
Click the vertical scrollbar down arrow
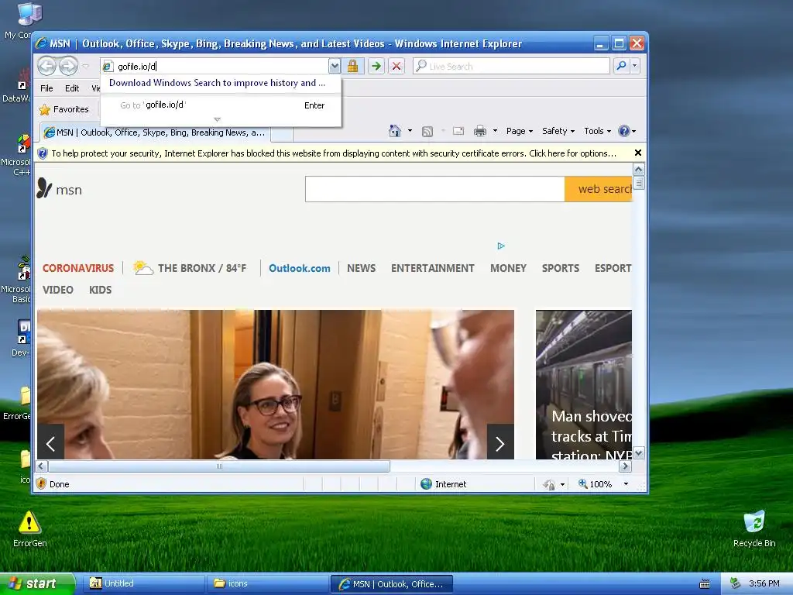pyautogui.click(x=638, y=453)
